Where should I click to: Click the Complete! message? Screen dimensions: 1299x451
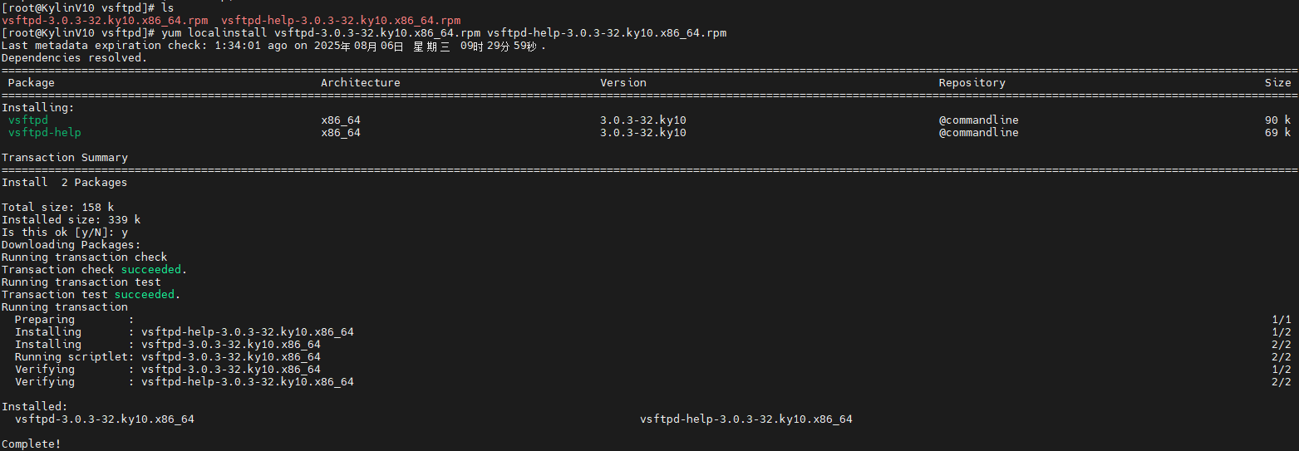(x=31, y=444)
